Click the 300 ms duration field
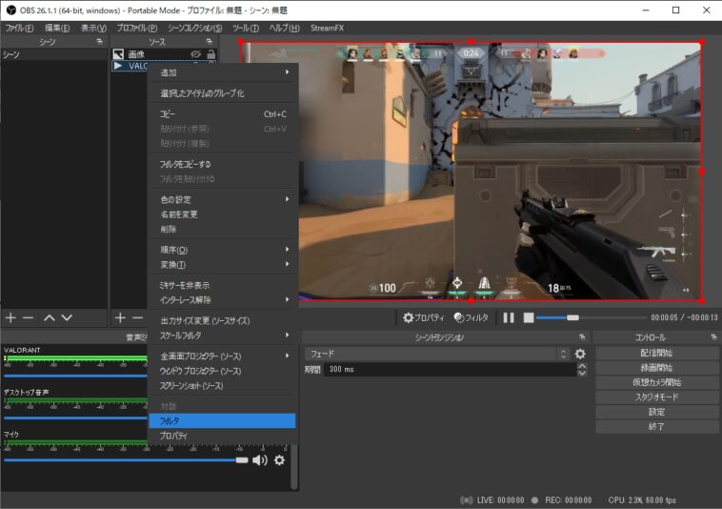 (x=451, y=370)
